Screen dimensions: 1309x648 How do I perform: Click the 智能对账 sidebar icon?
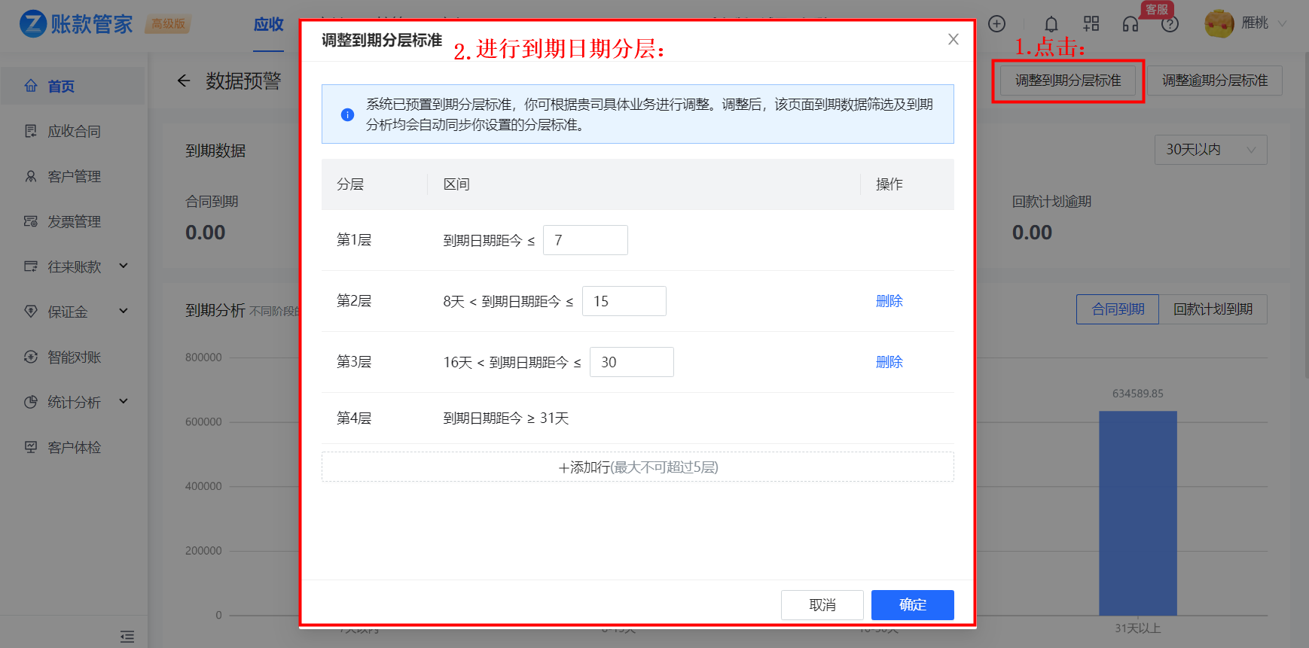31,357
